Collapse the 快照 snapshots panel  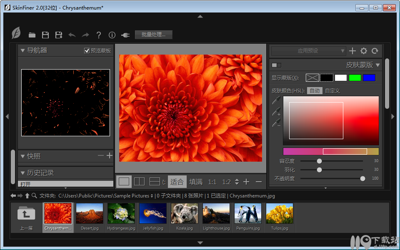point(22,156)
